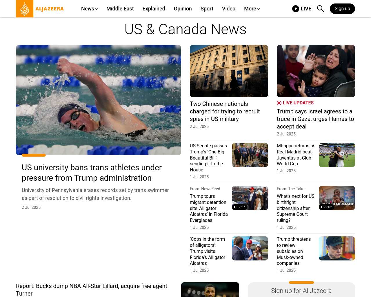The image size is (371, 297).
Task: Read Two Chinese nationals spies article
Action: click(x=225, y=111)
